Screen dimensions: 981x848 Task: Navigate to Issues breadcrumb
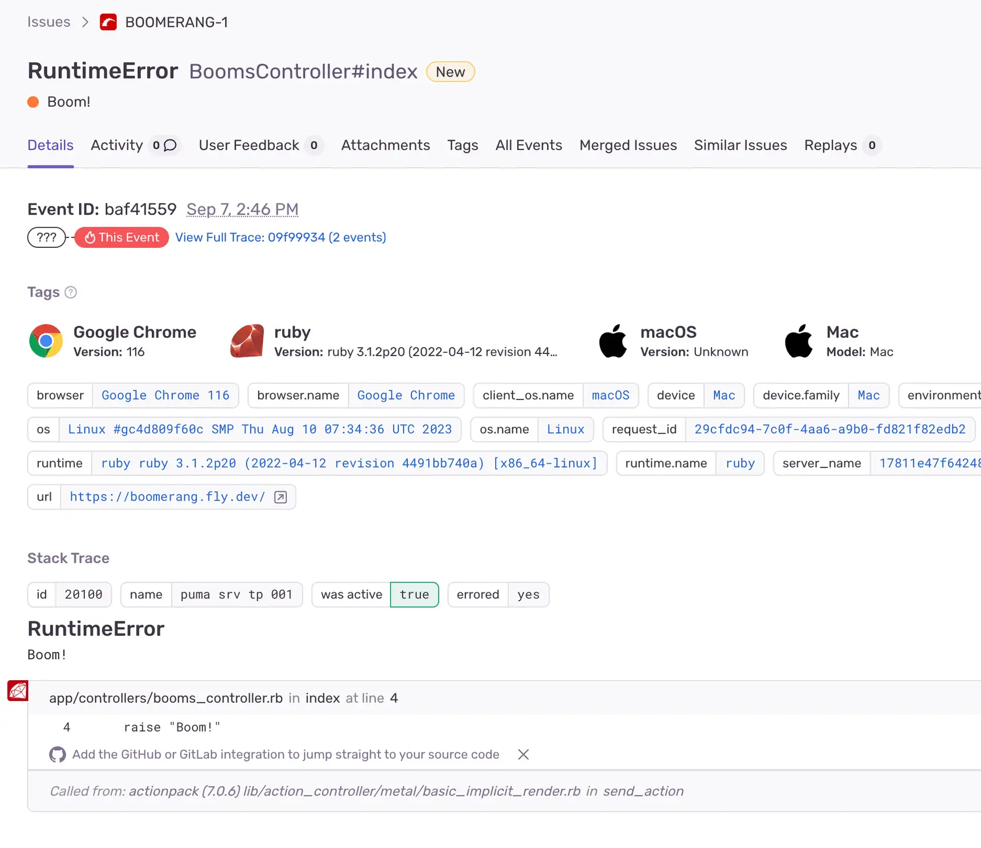49,22
